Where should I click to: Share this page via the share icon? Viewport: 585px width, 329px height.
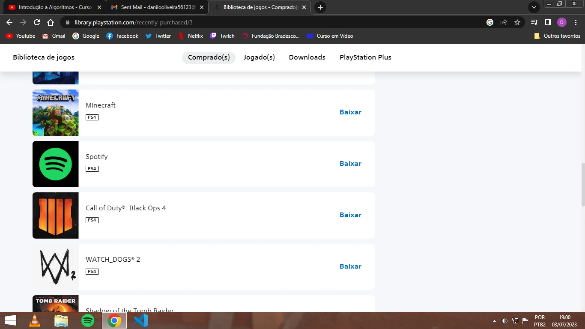tap(504, 22)
